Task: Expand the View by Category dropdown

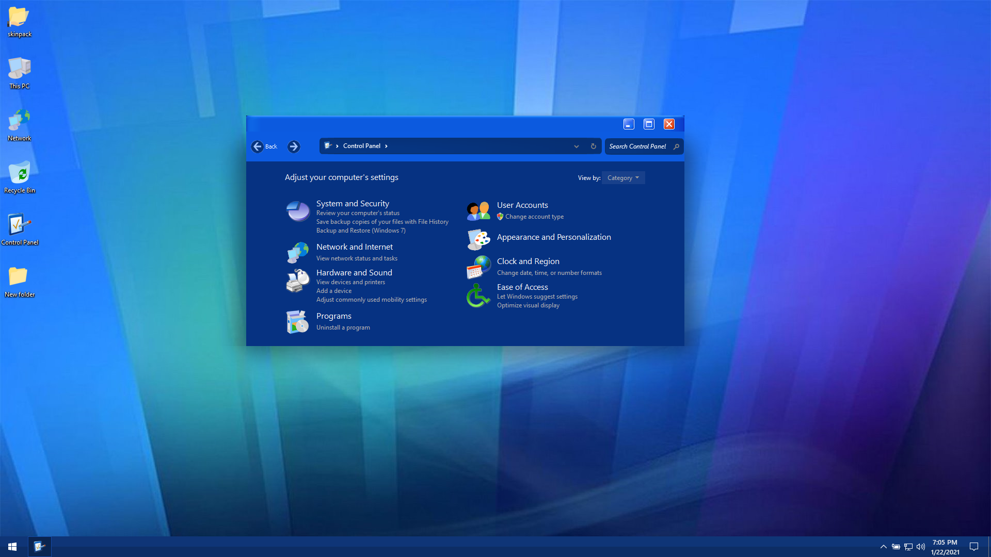Action: [x=623, y=178]
